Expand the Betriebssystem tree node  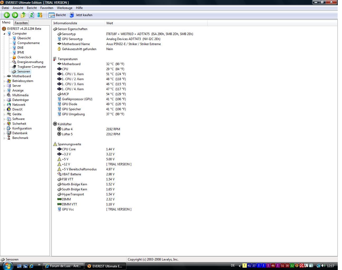coord(4,81)
